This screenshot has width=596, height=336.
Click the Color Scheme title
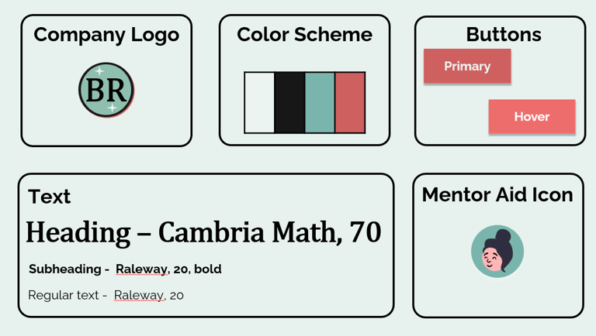pyautogui.click(x=304, y=35)
